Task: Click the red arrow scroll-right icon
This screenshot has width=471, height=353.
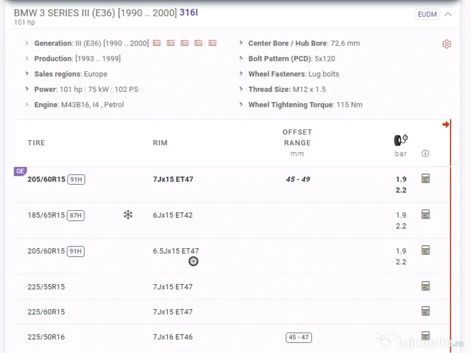Action: 445,125
